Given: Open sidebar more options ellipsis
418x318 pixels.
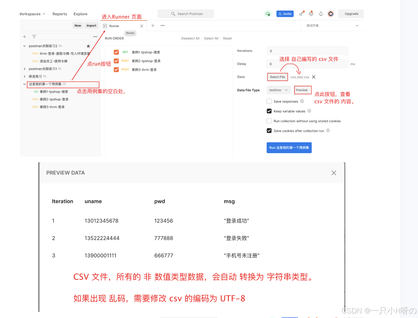Looking at the screenshot, I should point(95,37).
